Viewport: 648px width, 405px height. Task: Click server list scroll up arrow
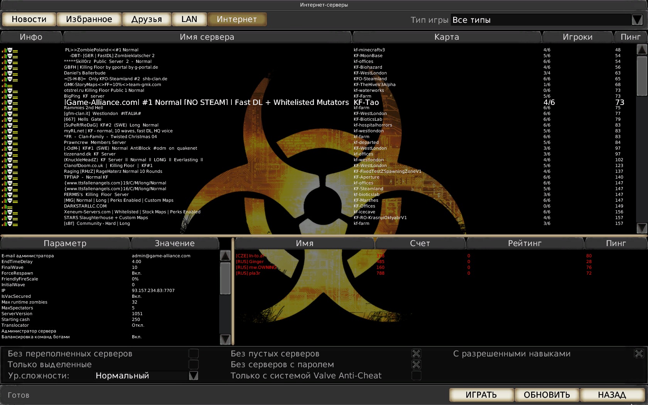point(642,49)
